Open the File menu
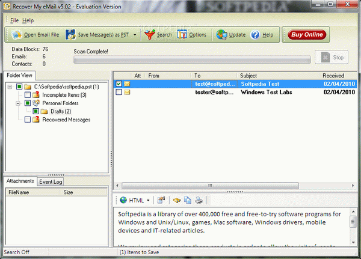Viewport: 361px width, 259px height. (14, 20)
